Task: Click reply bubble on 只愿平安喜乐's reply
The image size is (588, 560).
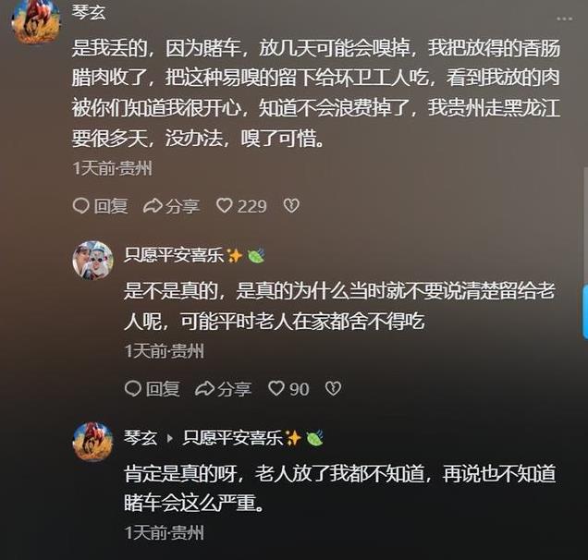Action: [133, 388]
